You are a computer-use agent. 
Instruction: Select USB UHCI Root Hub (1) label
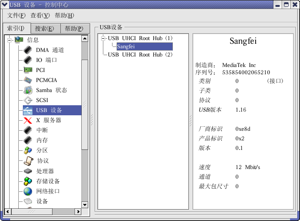[x=140, y=38]
